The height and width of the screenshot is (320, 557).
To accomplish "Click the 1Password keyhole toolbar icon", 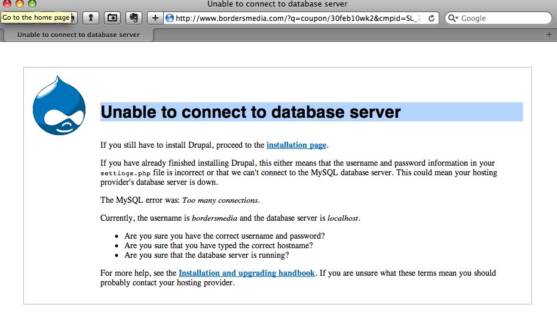I will (91, 18).
